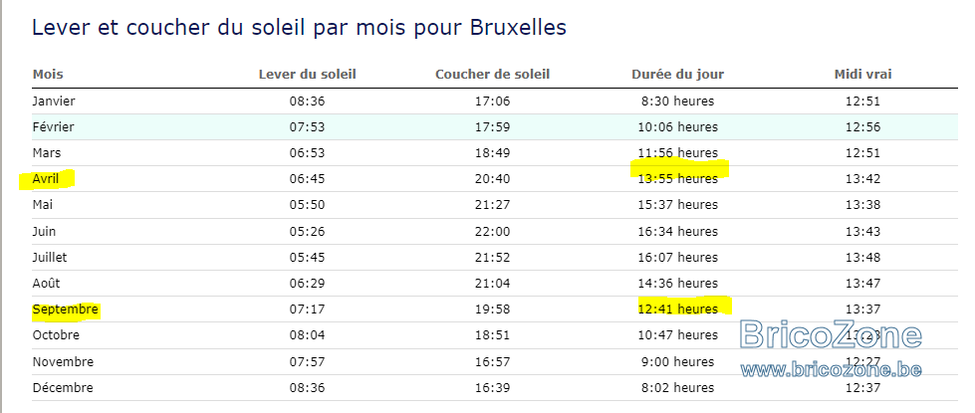Select the Août sunrise time 06:29
The width and height of the screenshot is (975, 413).
[307, 284]
